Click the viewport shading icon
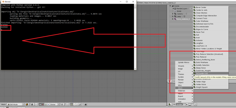236x108 pixels. 27,104
